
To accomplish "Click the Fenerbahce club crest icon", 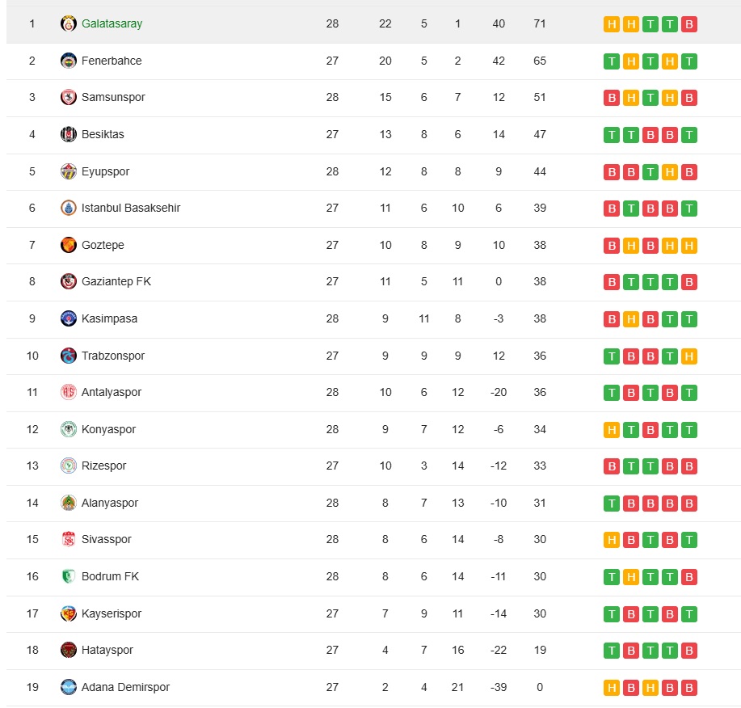I will pos(69,61).
